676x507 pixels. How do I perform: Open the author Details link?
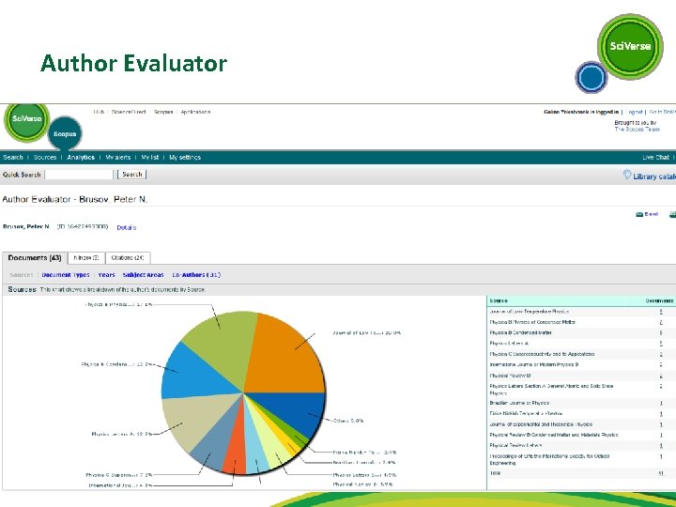pyautogui.click(x=127, y=227)
